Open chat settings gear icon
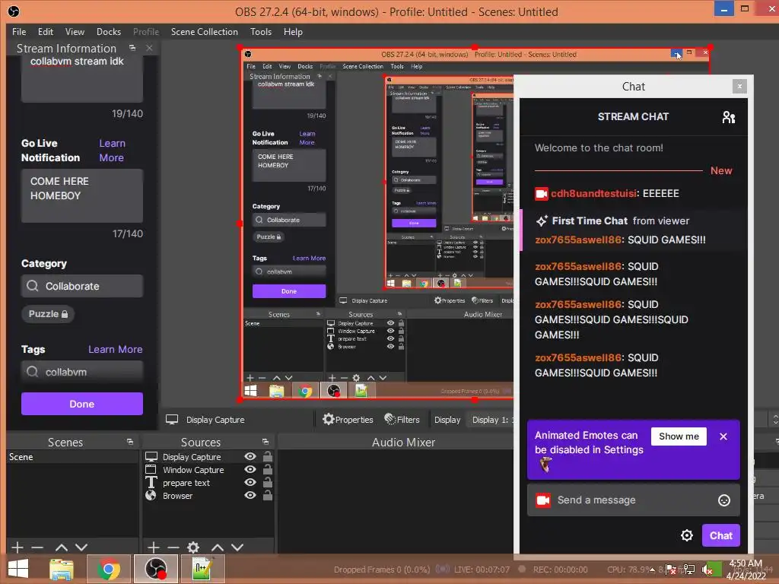Image resolution: width=779 pixels, height=584 pixels. (687, 535)
